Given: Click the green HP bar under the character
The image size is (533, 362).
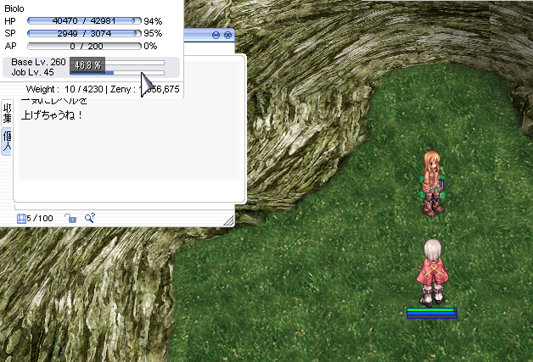Looking at the screenshot, I should coord(431,310).
